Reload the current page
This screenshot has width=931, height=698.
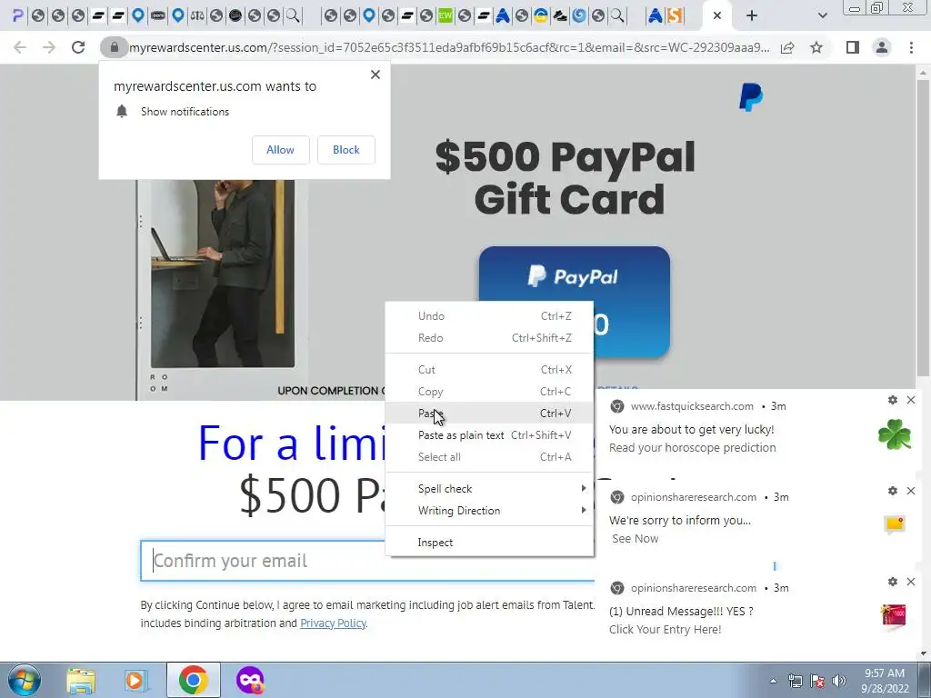click(78, 47)
